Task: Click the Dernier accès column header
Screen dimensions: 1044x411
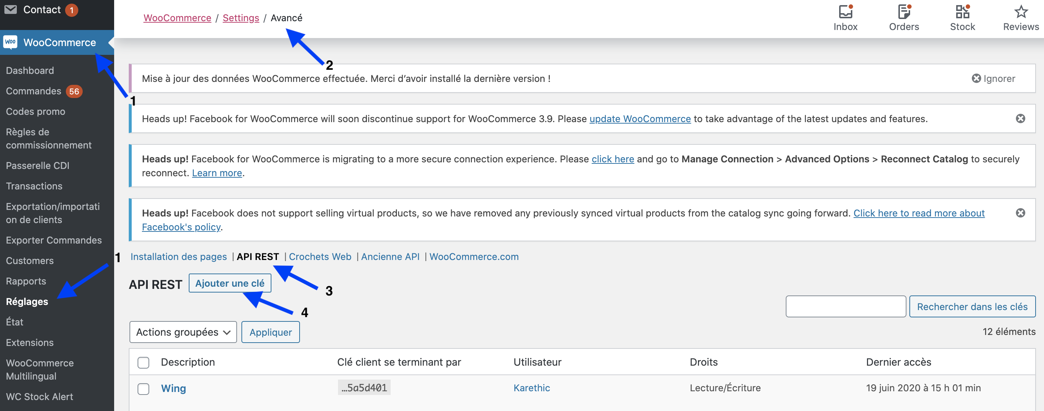Action: click(898, 362)
